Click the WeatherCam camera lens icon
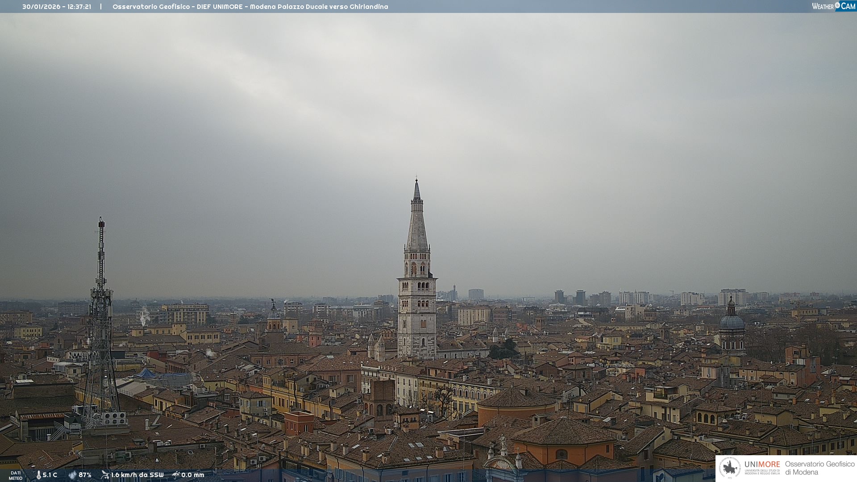 click(837, 5)
